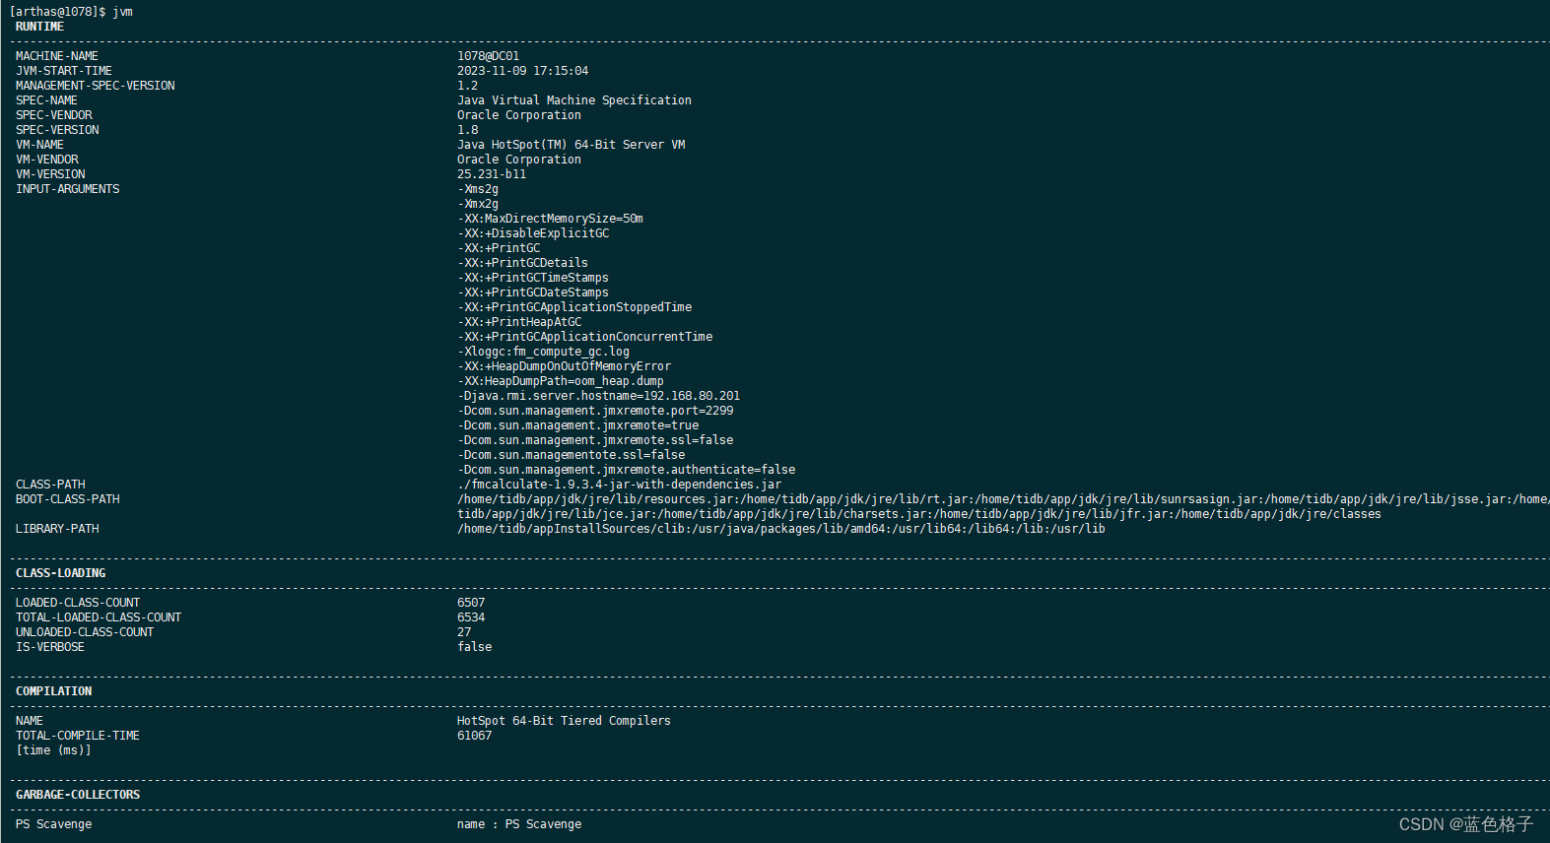Click the CLASS-PATH label
This screenshot has width=1550, height=843.
50,485
